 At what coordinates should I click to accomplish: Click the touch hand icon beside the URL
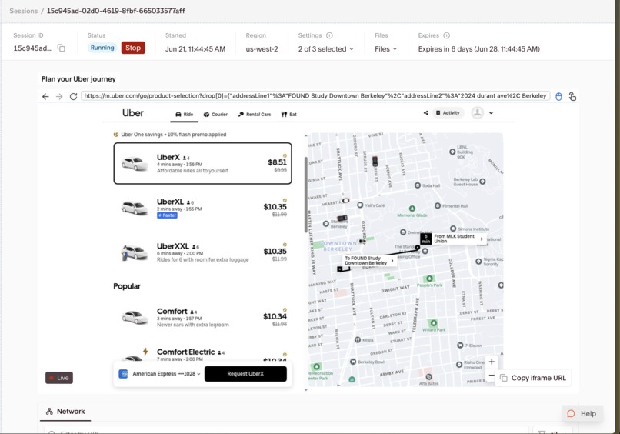click(x=572, y=96)
